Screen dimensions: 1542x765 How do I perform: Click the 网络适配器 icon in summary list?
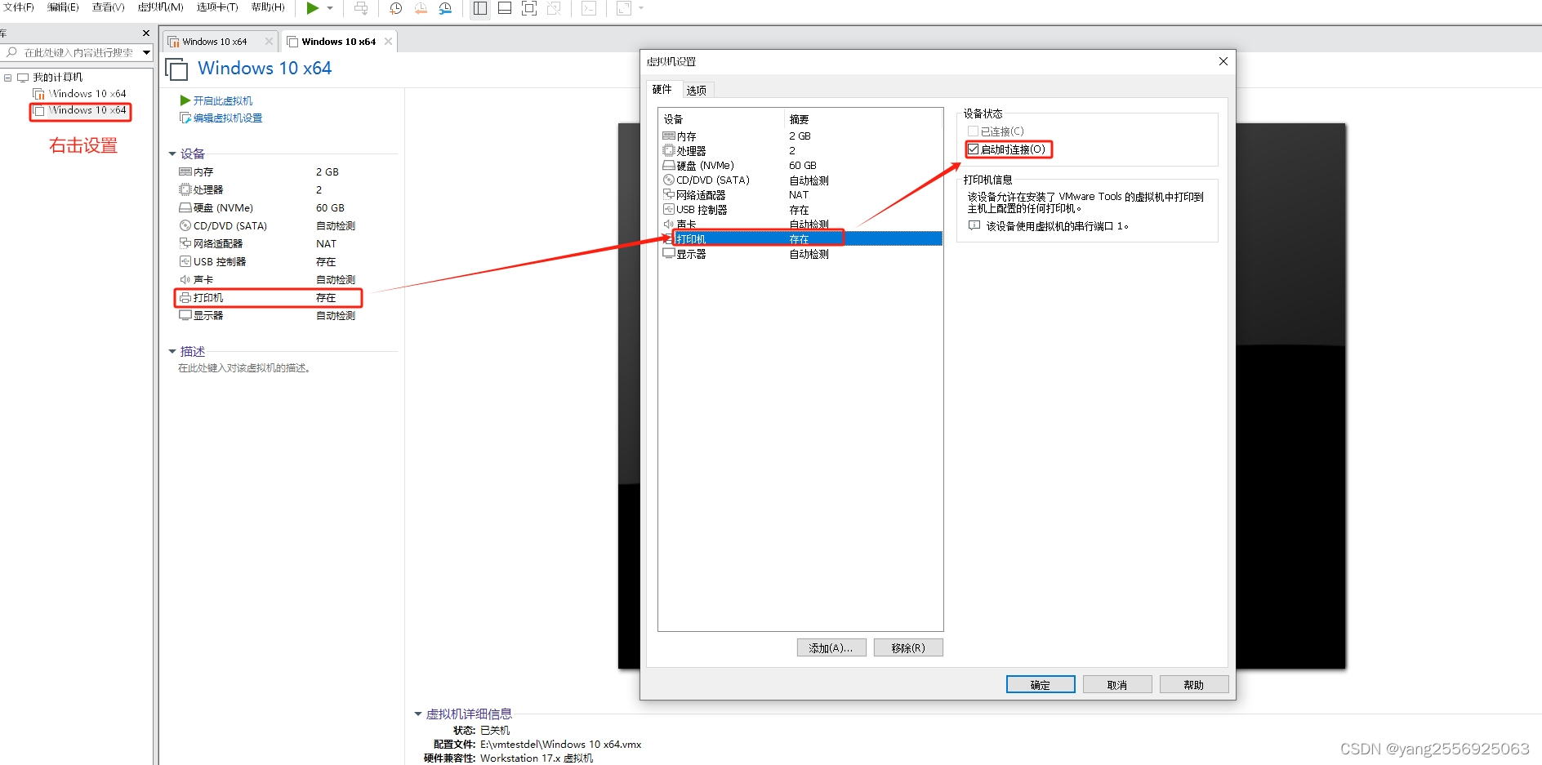[185, 243]
